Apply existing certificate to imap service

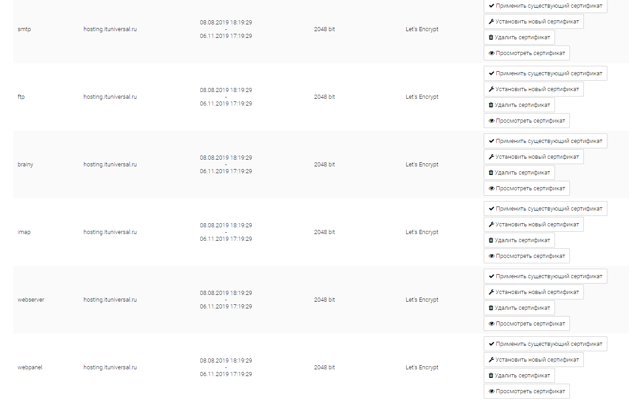point(545,209)
